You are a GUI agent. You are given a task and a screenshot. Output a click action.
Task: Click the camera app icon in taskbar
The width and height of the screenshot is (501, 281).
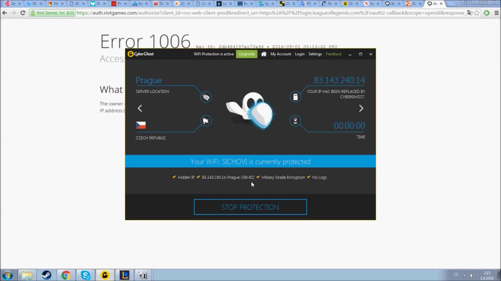click(x=142, y=275)
